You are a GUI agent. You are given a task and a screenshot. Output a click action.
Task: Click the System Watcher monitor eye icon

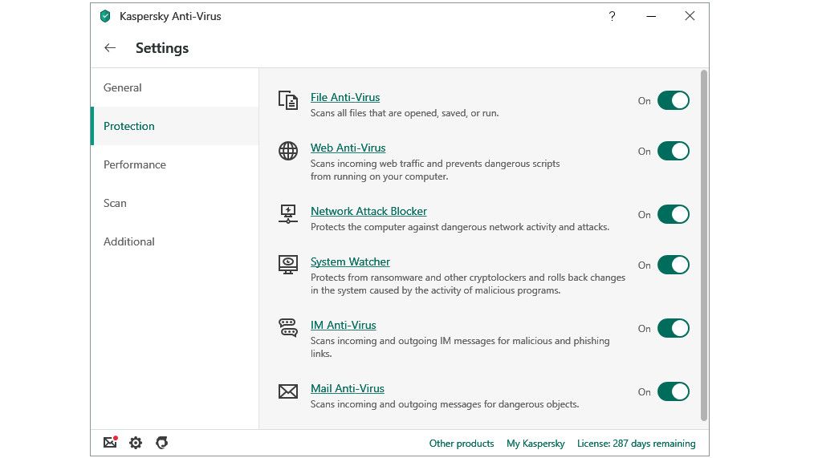[287, 265]
